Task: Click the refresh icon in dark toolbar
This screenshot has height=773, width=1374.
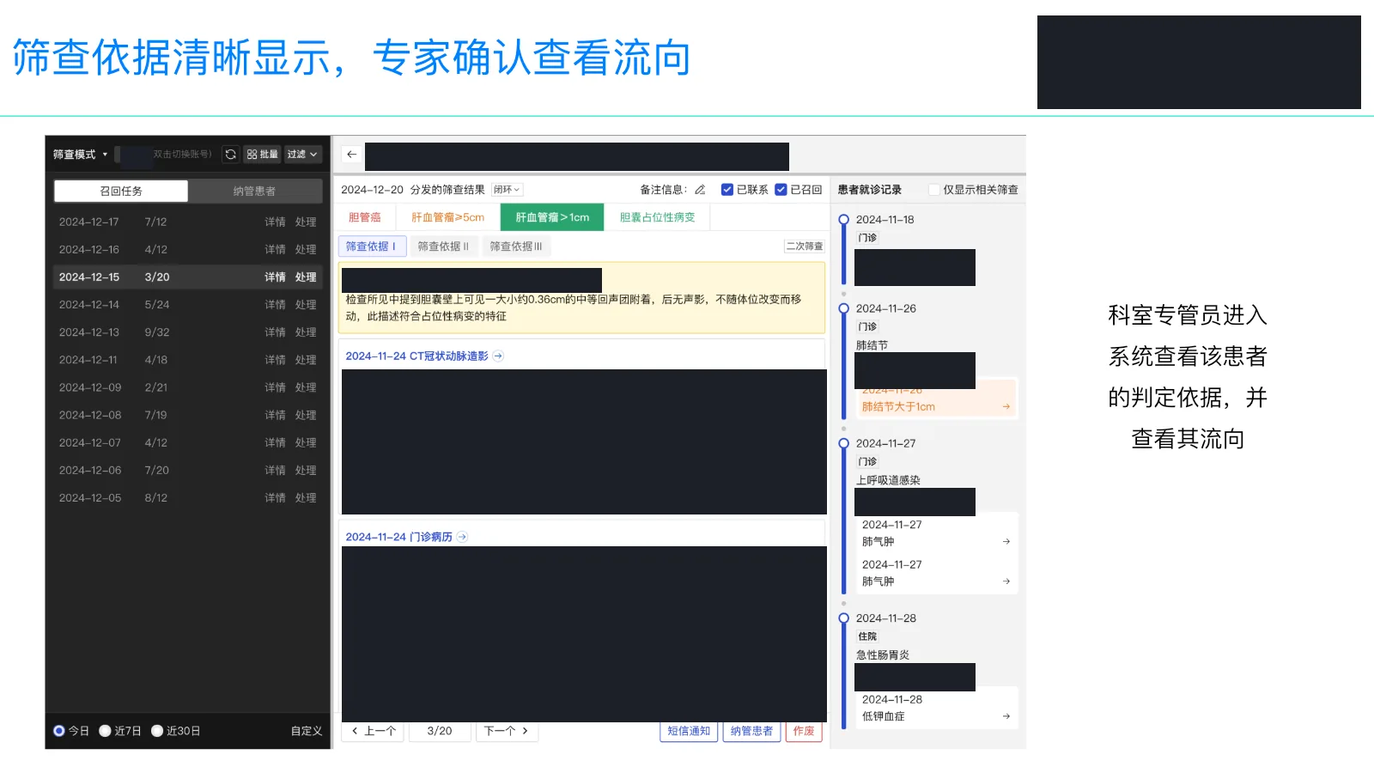Action: click(230, 155)
